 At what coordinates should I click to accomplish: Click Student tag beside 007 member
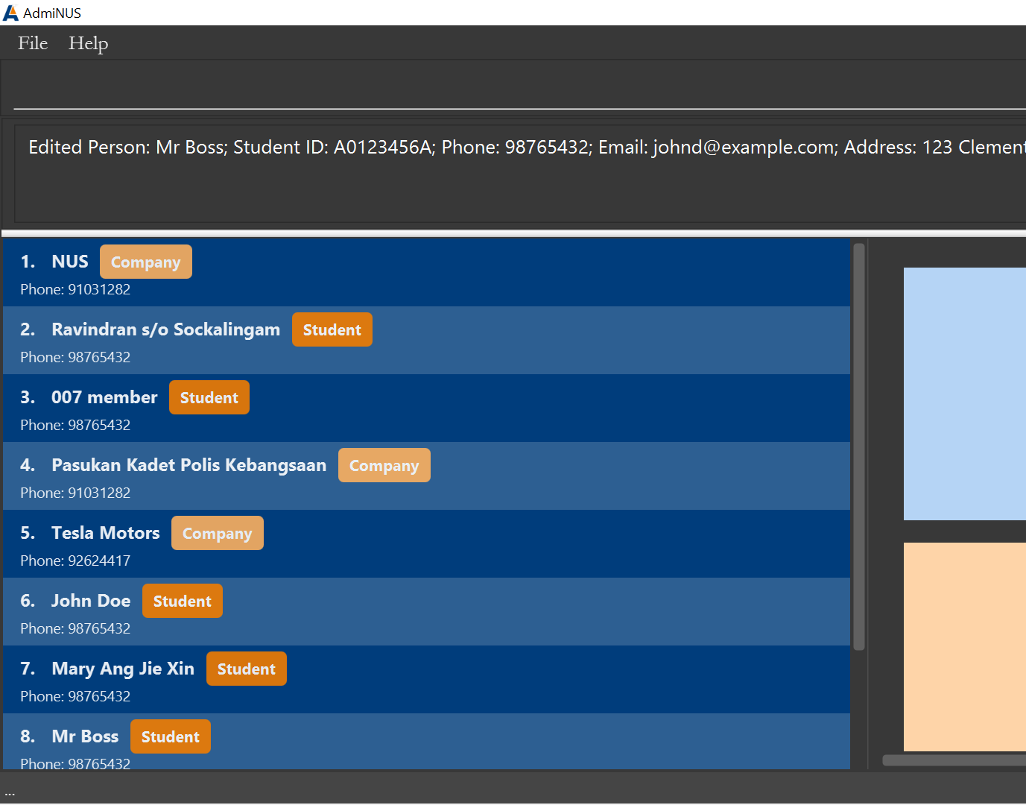[x=209, y=397]
